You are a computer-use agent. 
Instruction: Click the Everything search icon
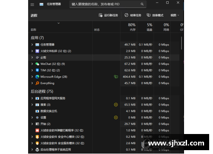click(37, 83)
